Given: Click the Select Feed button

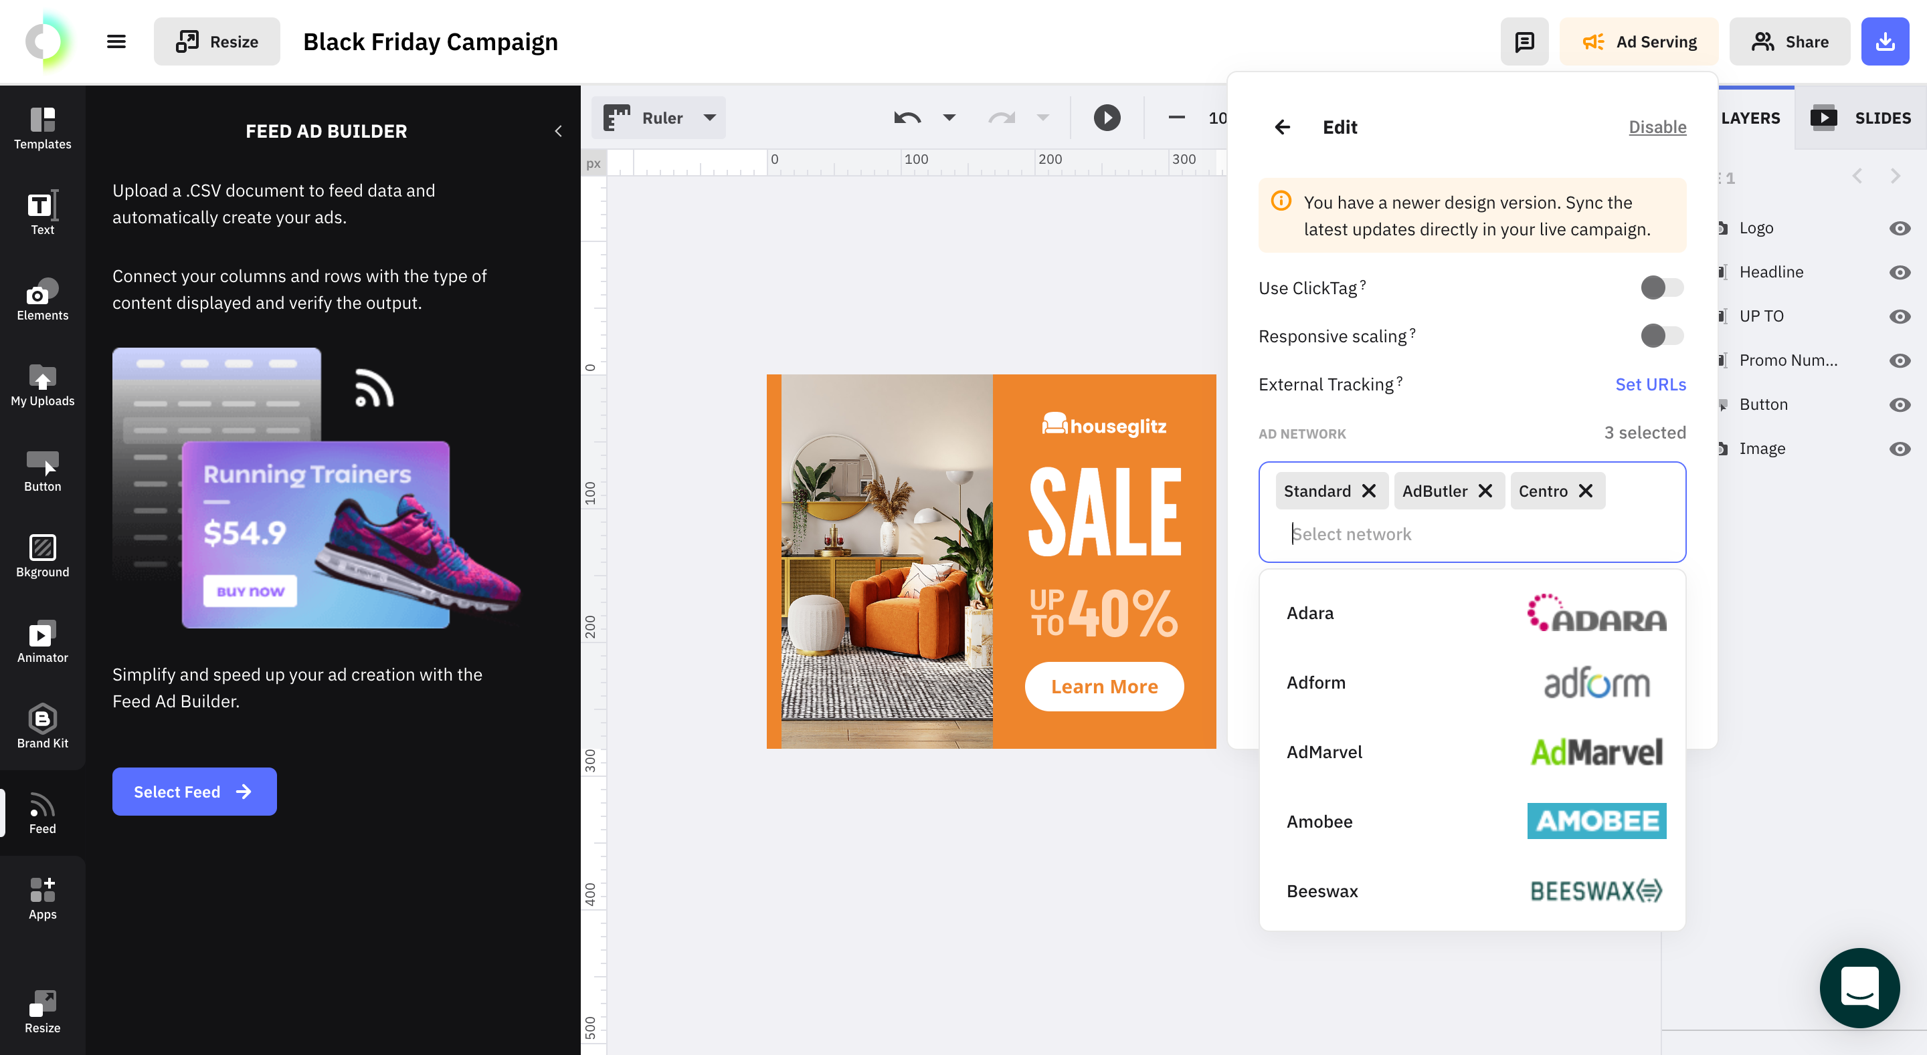Looking at the screenshot, I should click(194, 792).
